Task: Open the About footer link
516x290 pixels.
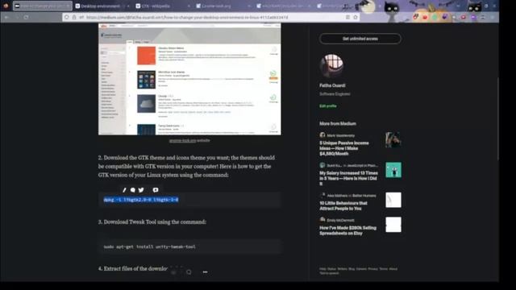Action: click(393, 269)
